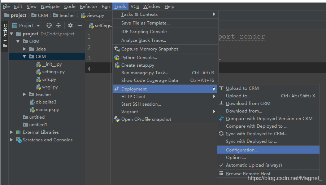Click the Scratches and Consoles icon
The height and width of the screenshot is (185, 326).
[x=19, y=140]
